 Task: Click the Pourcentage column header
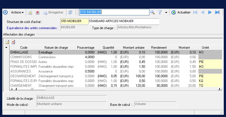[86, 48]
